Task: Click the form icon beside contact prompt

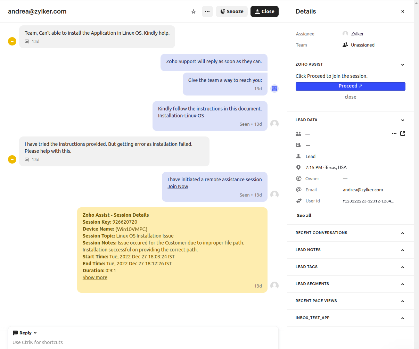Action: click(x=274, y=89)
